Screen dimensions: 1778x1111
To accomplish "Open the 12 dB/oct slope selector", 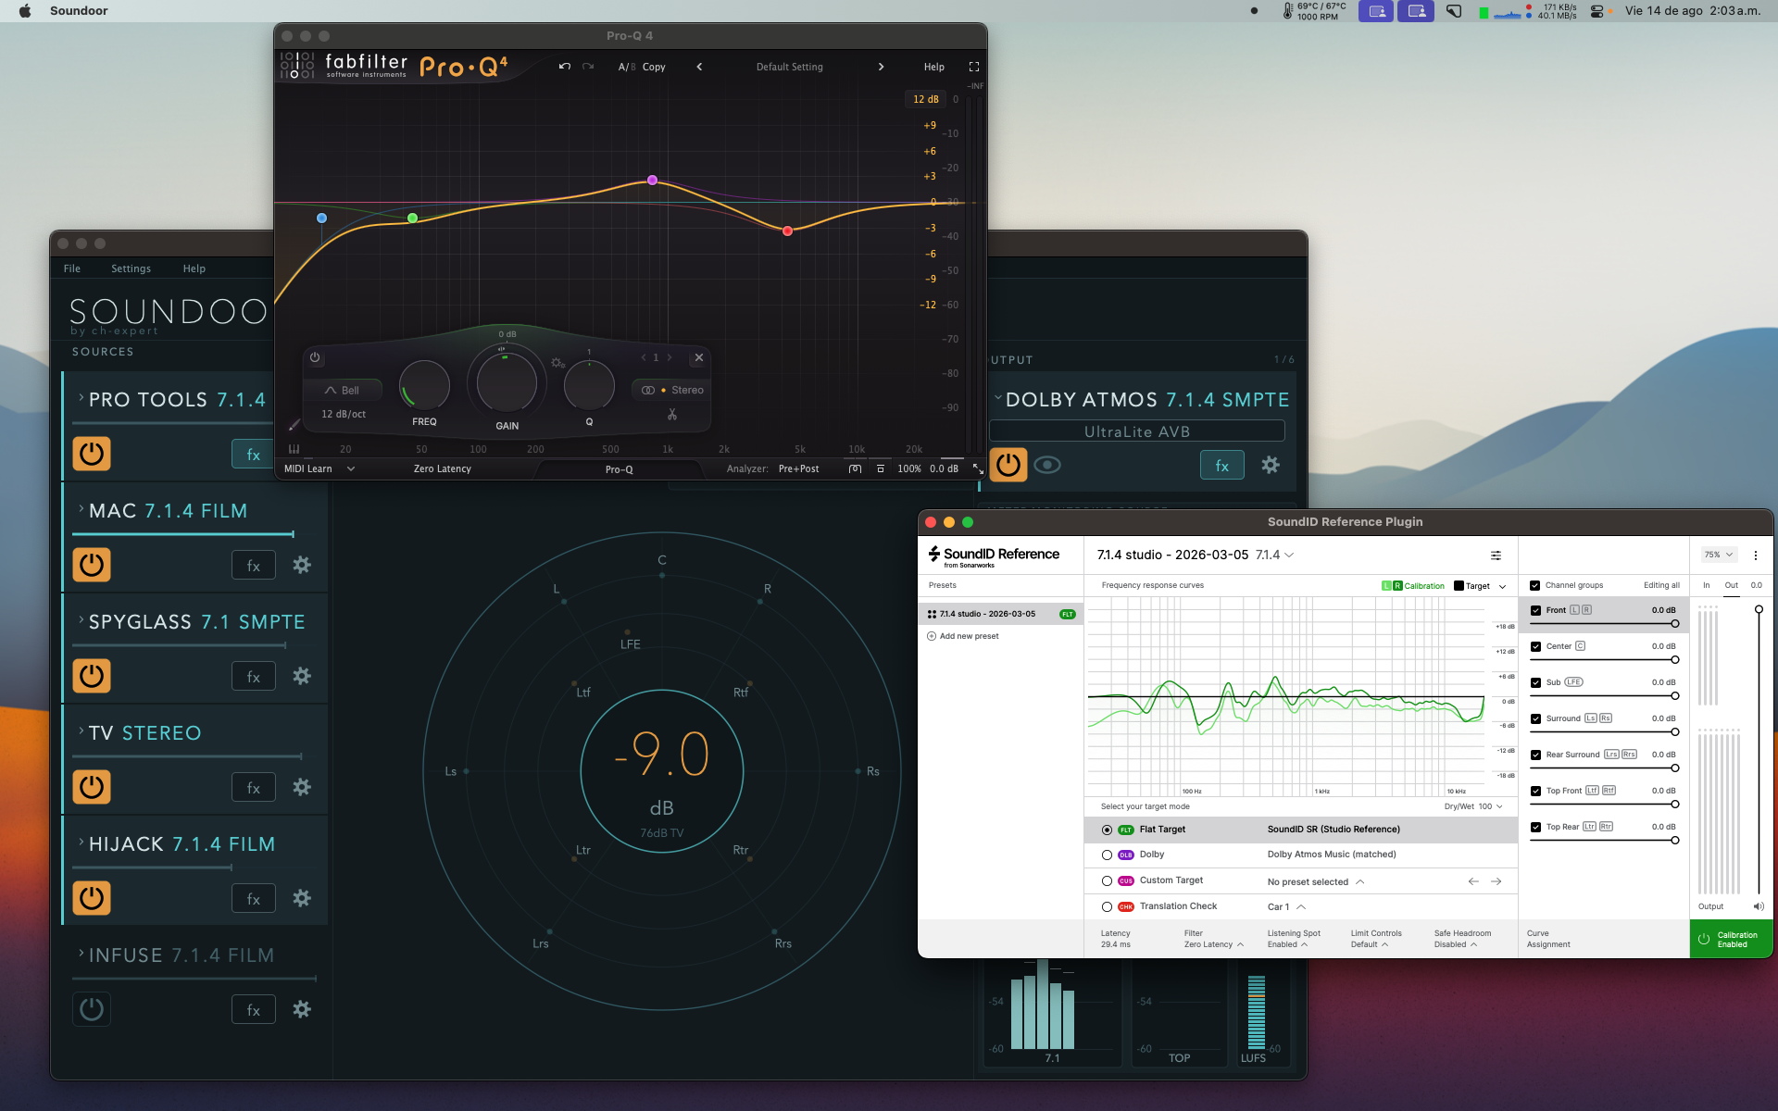I will (x=344, y=415).
